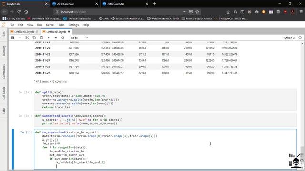Interrupt the kernel with the stop icon
The width and height of the screenshot is (305, 171).
click(56, 38)
